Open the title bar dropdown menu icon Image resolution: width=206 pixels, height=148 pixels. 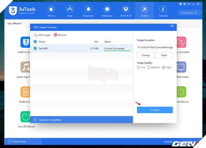click(x=189, y=4)
